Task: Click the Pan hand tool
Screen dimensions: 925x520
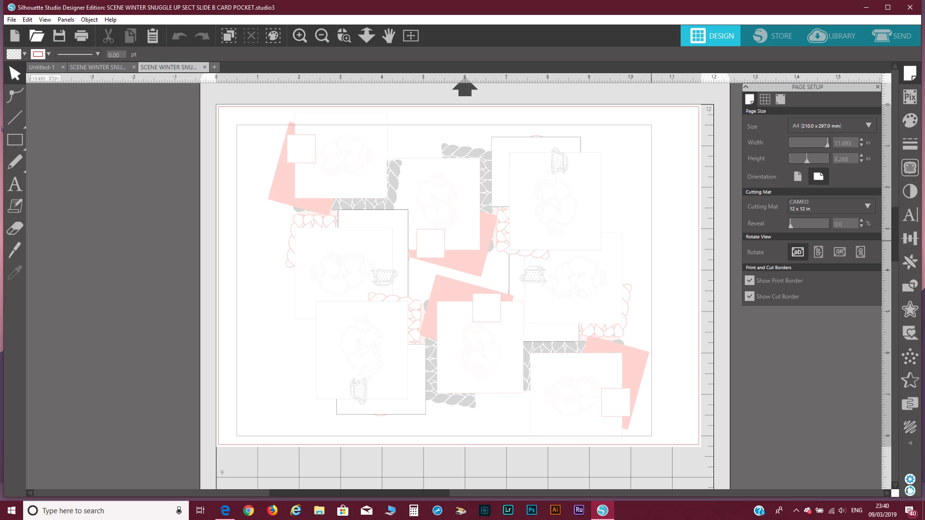Action: pyautogui.click(x=388, y=36)
